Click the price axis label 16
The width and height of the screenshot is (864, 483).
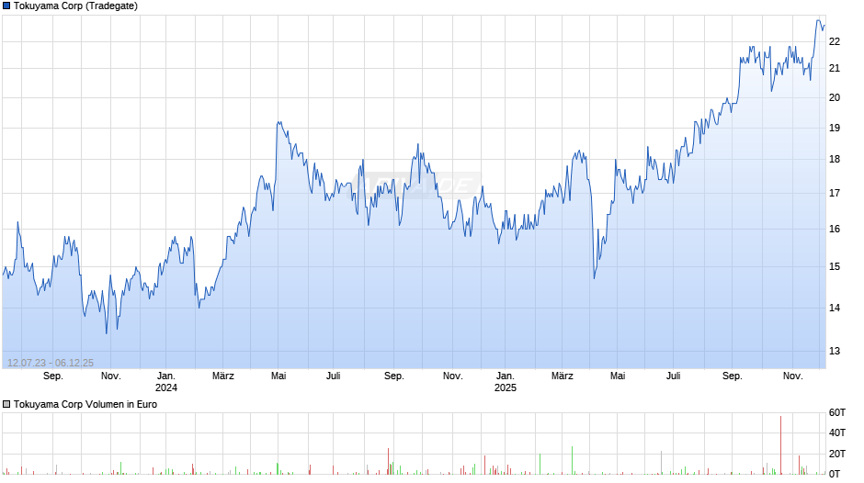[x=835, y=230]
